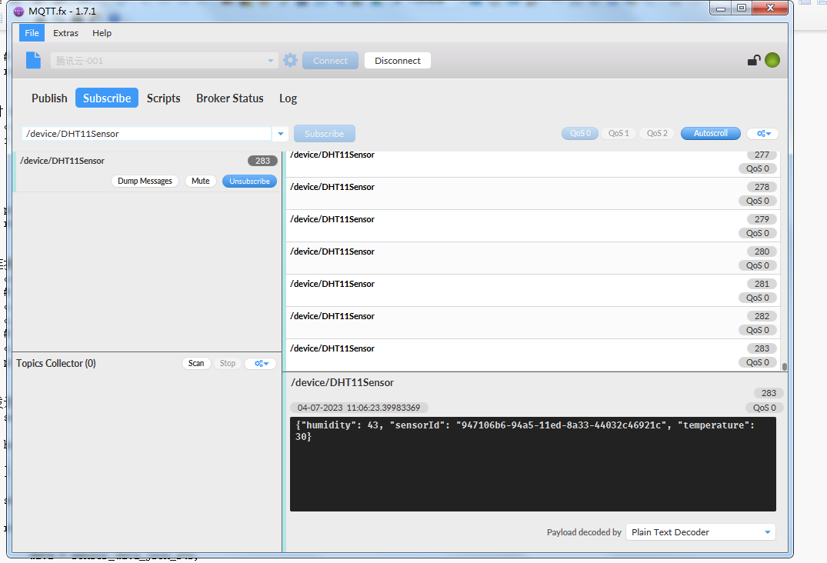This screenshot has height=563, width=827.
Task: Click the new connection profile file icon
Action: [33, 60]
